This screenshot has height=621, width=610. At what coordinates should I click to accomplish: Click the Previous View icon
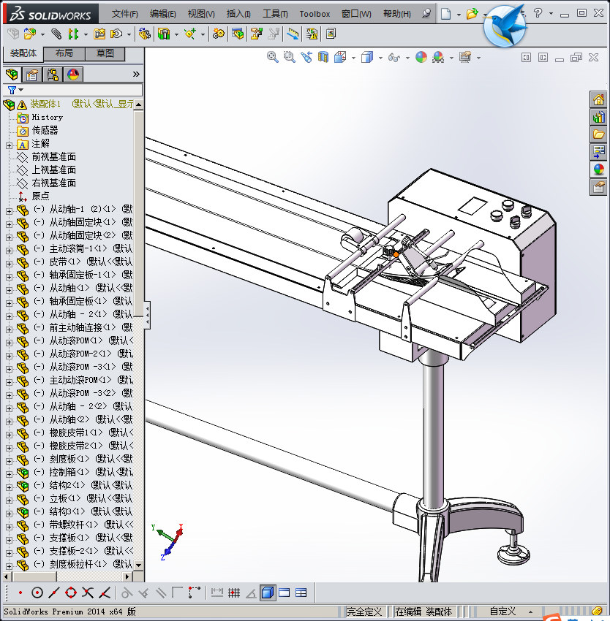[306, 58]
